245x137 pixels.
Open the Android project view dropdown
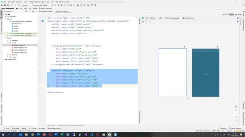(x=9, y=11)
